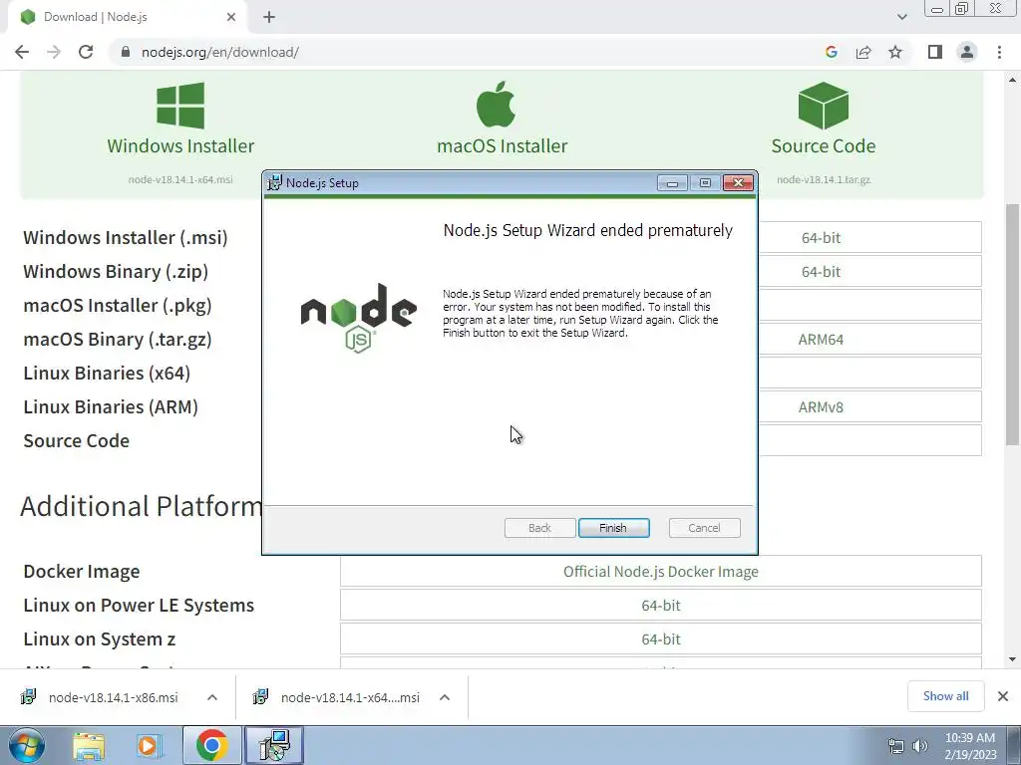This screenshot has width=1021, height=765.
Task: Click the 'Linux Binaries (x64)' row label
Action: [107, 373]
